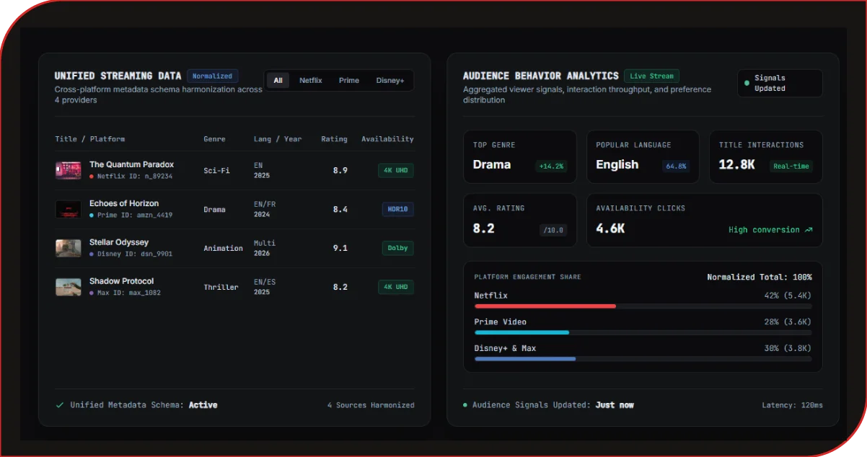
Task: Click the 12.8K title interactions value
Action: point(736,165)
